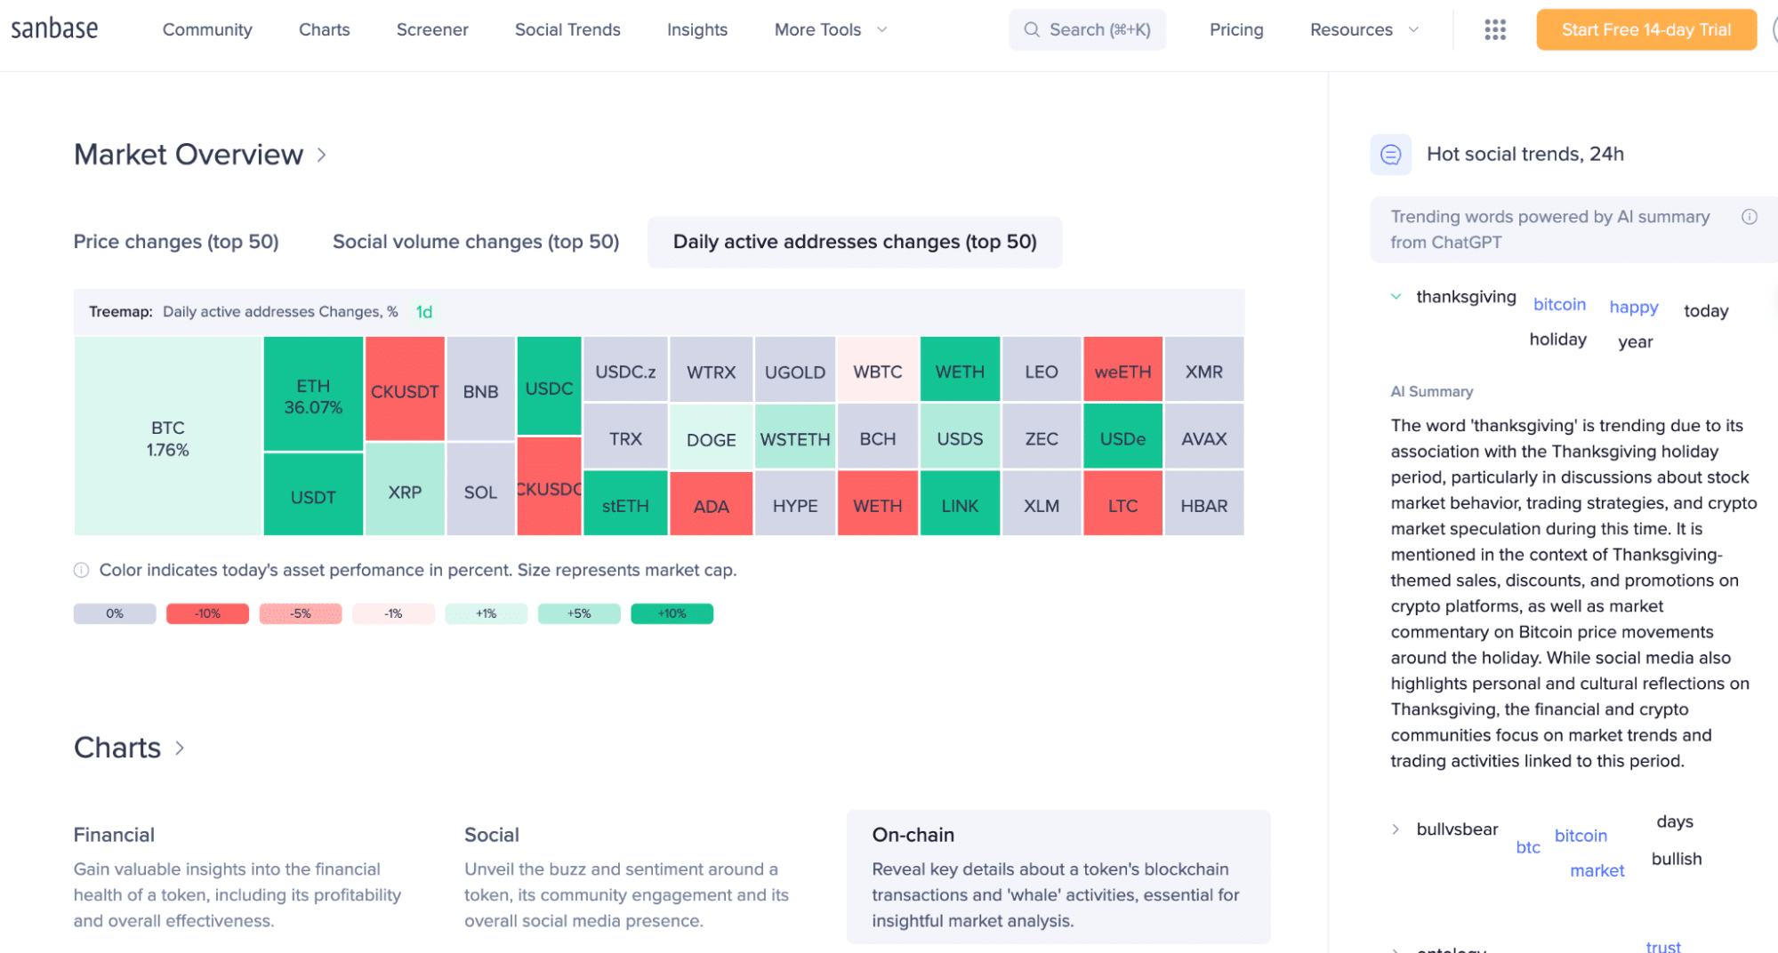
Task: Expand the bullvsbear trend entry
Action: [1396, 829]
